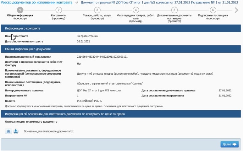Open the Контрагенты (просмотр) step label
243x151 pixels.
tap(58, 17)
